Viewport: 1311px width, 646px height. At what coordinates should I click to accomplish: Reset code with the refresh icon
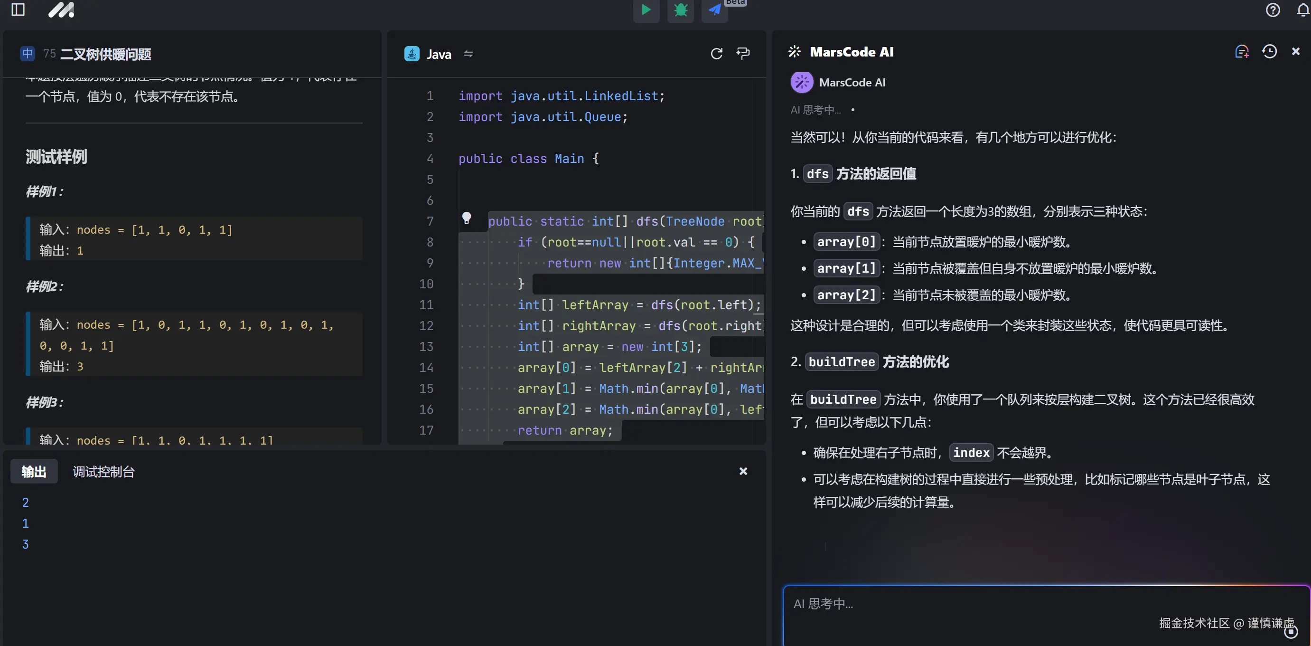click(x=717, y=54)
